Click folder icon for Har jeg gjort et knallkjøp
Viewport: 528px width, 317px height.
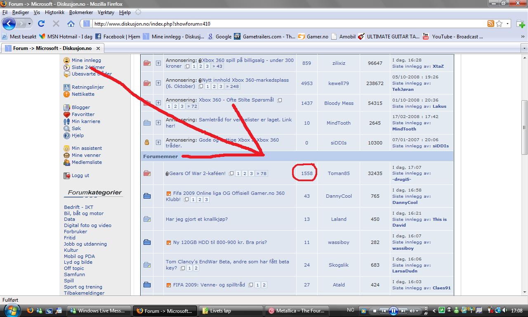pos(147,219)
